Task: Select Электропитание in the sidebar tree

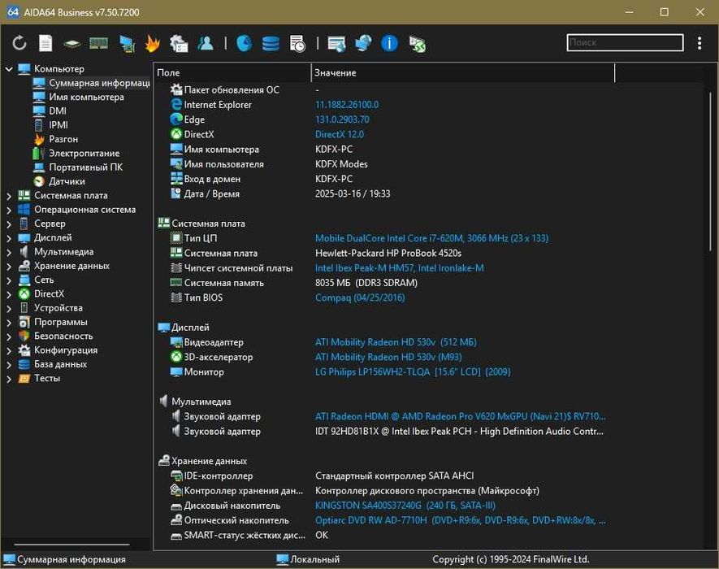Action: pos(84,154)
